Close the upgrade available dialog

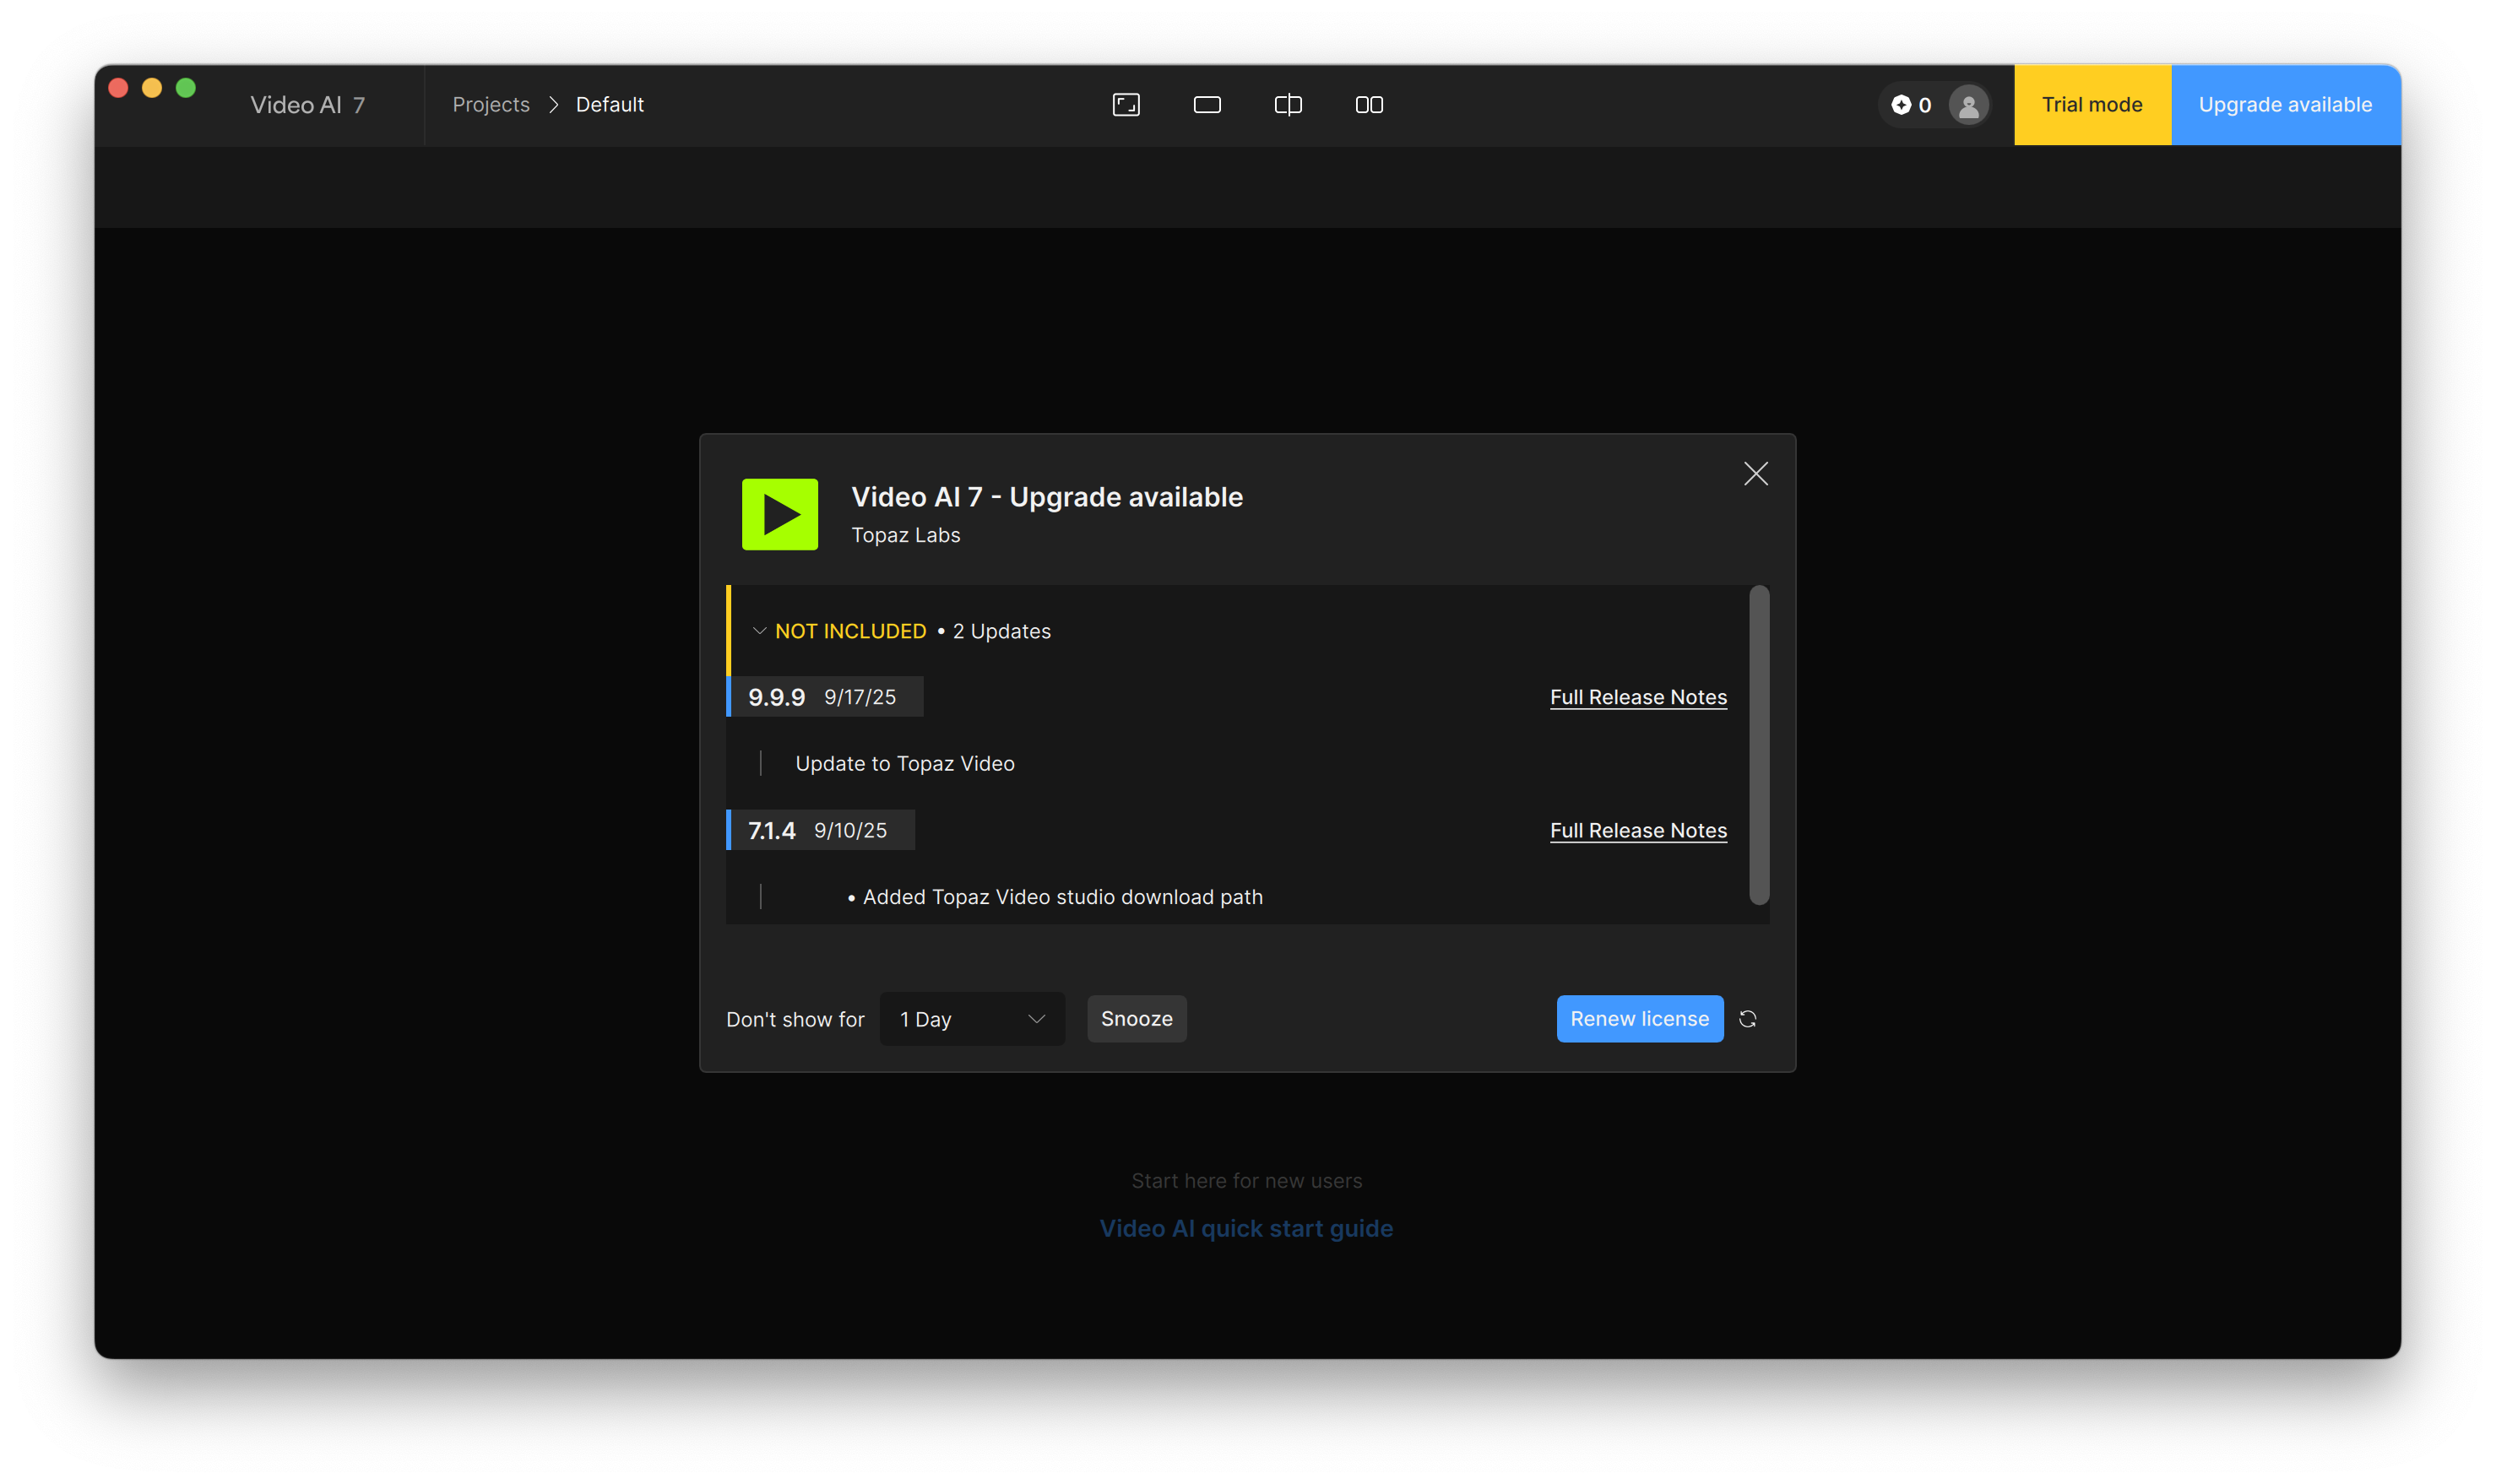pos(1756,474)
